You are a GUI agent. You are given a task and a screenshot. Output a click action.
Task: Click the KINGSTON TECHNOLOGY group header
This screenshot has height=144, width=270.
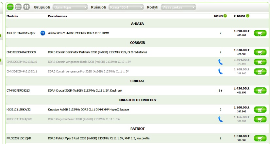[x=137, y=100]
